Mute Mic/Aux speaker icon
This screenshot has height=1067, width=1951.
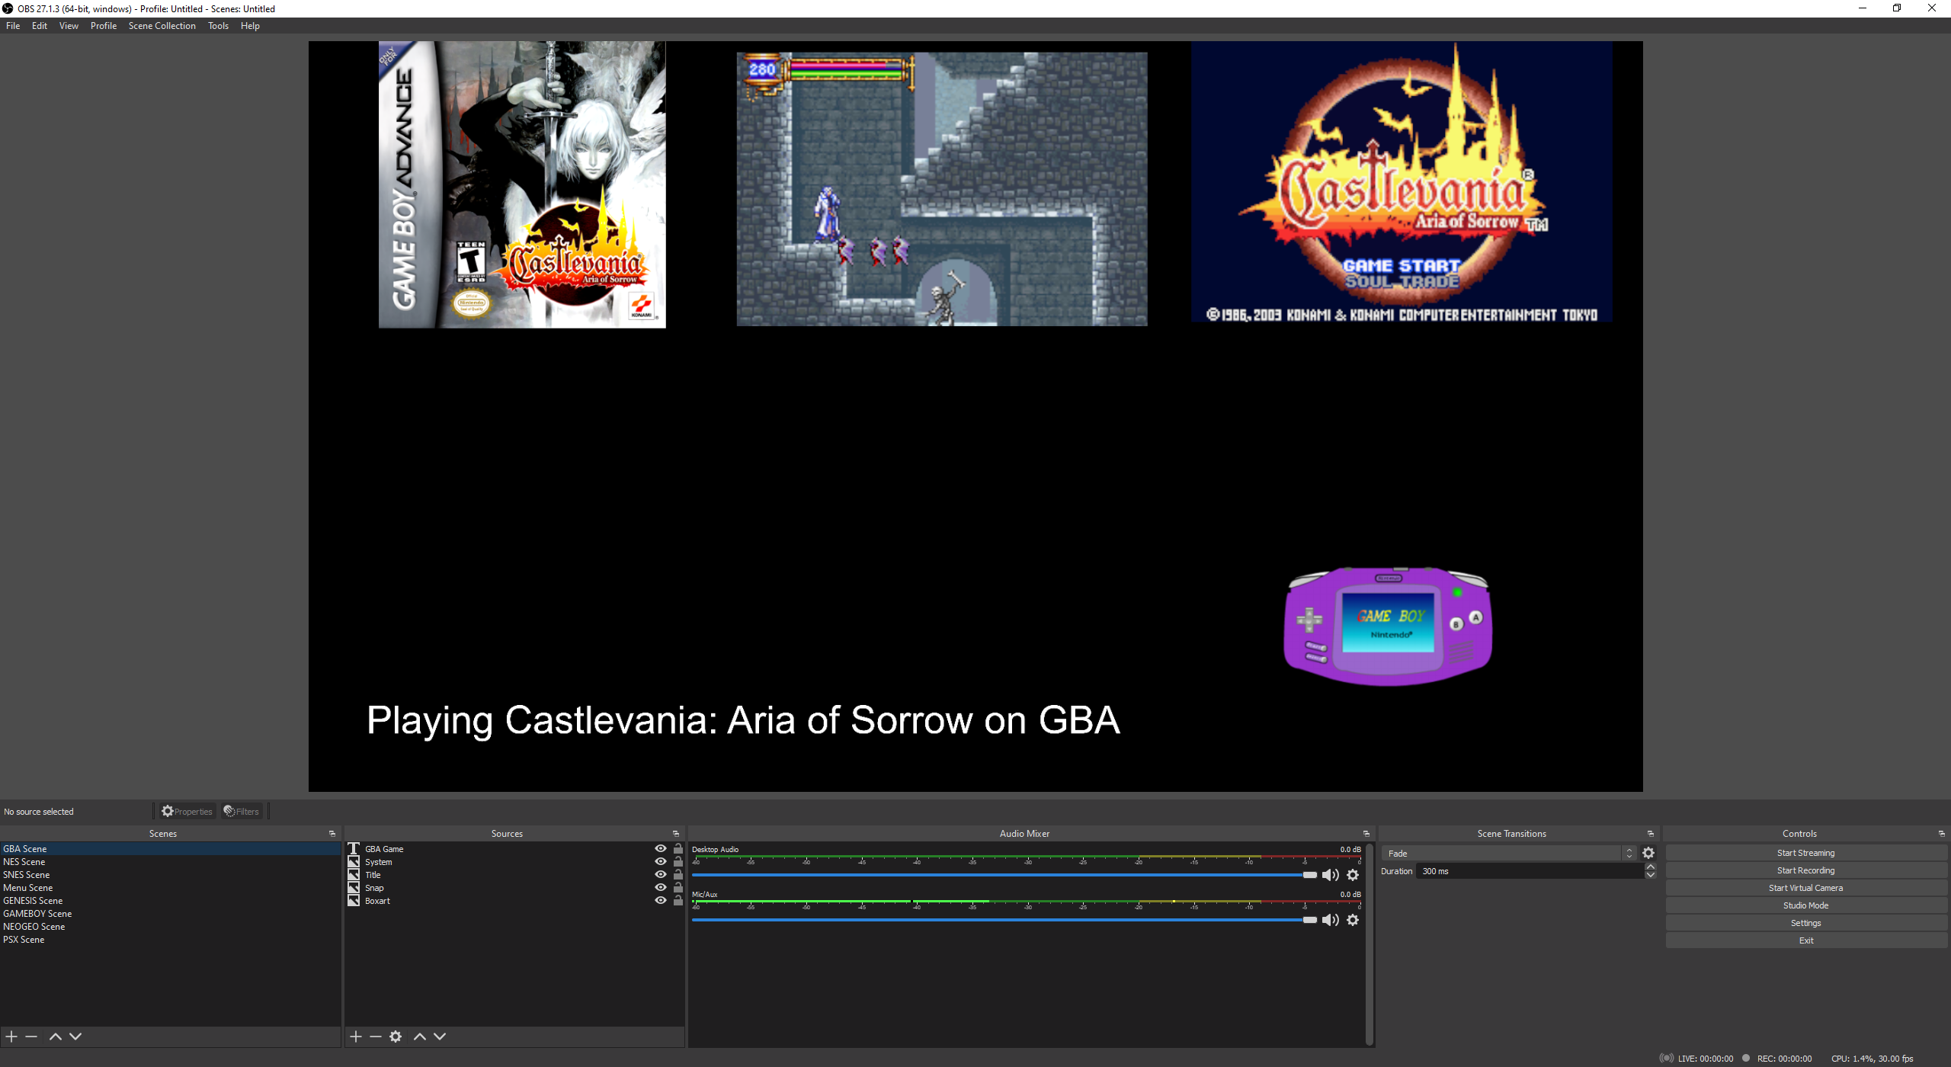click(1331, 920)
